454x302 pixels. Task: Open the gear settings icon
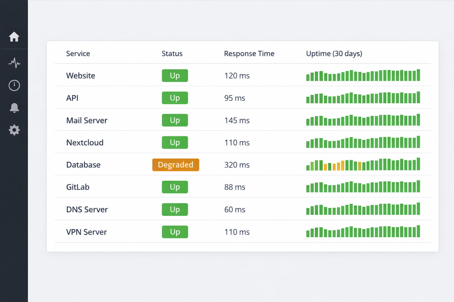pos(14,130)
